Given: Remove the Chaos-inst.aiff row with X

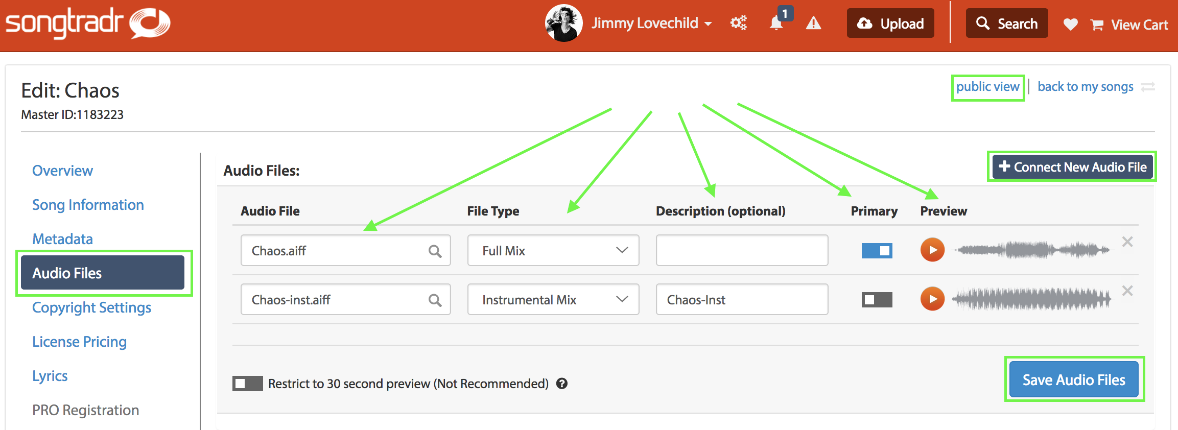Looking at the screenshot, I should click(1127, 291).
